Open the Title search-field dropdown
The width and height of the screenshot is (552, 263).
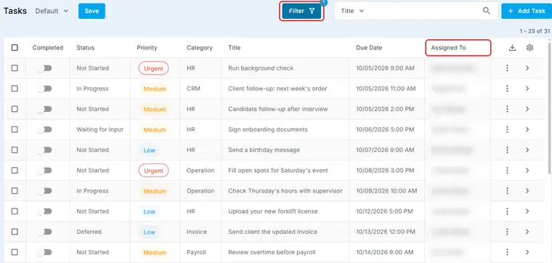(352, 11)
